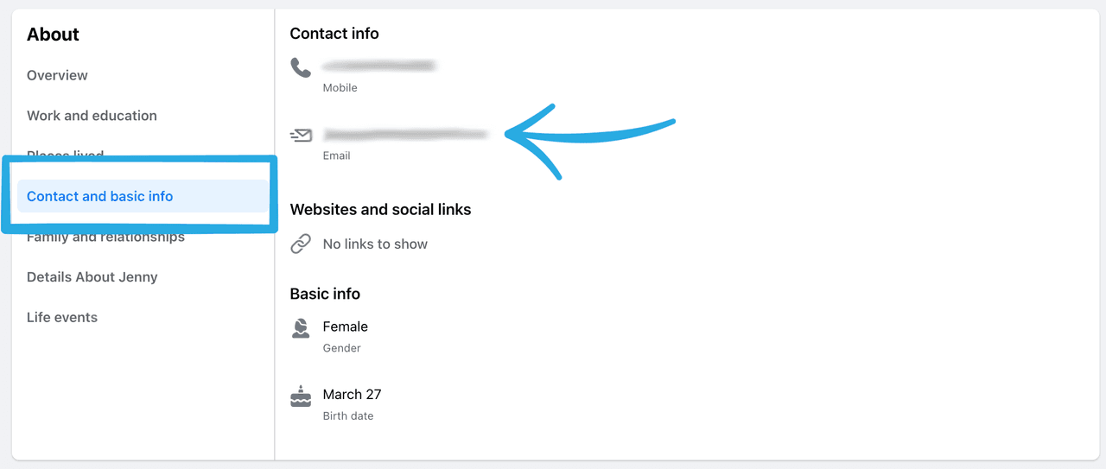This screenshot has width=1106, height=469.
Task: Click the Female gender value
Action: (346, 326)
